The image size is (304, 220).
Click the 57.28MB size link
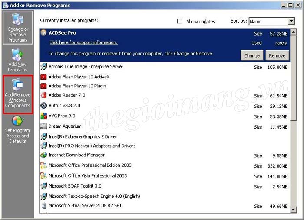[279, 34]
